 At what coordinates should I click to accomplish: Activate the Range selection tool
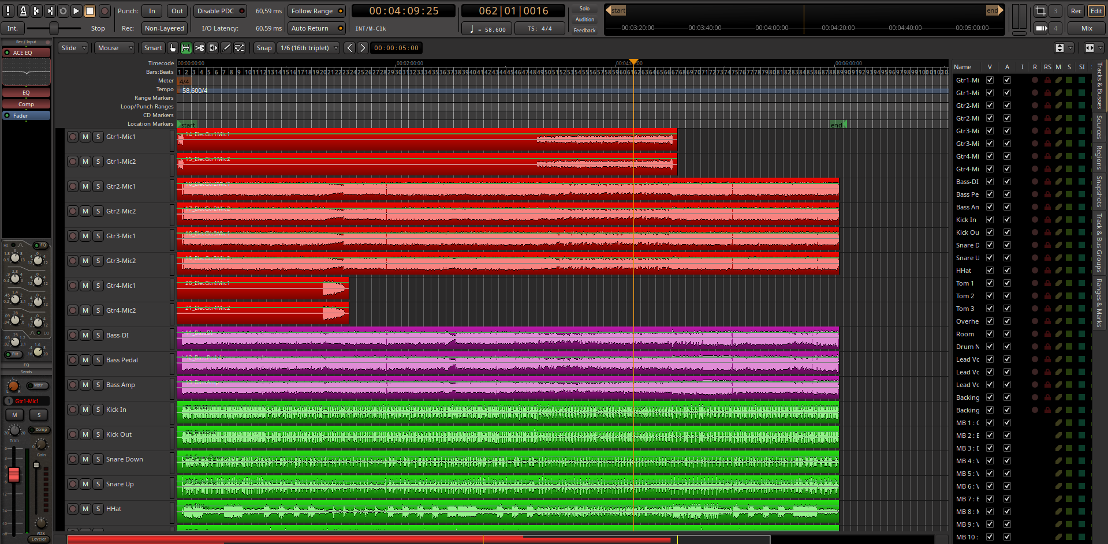[186, 48]
